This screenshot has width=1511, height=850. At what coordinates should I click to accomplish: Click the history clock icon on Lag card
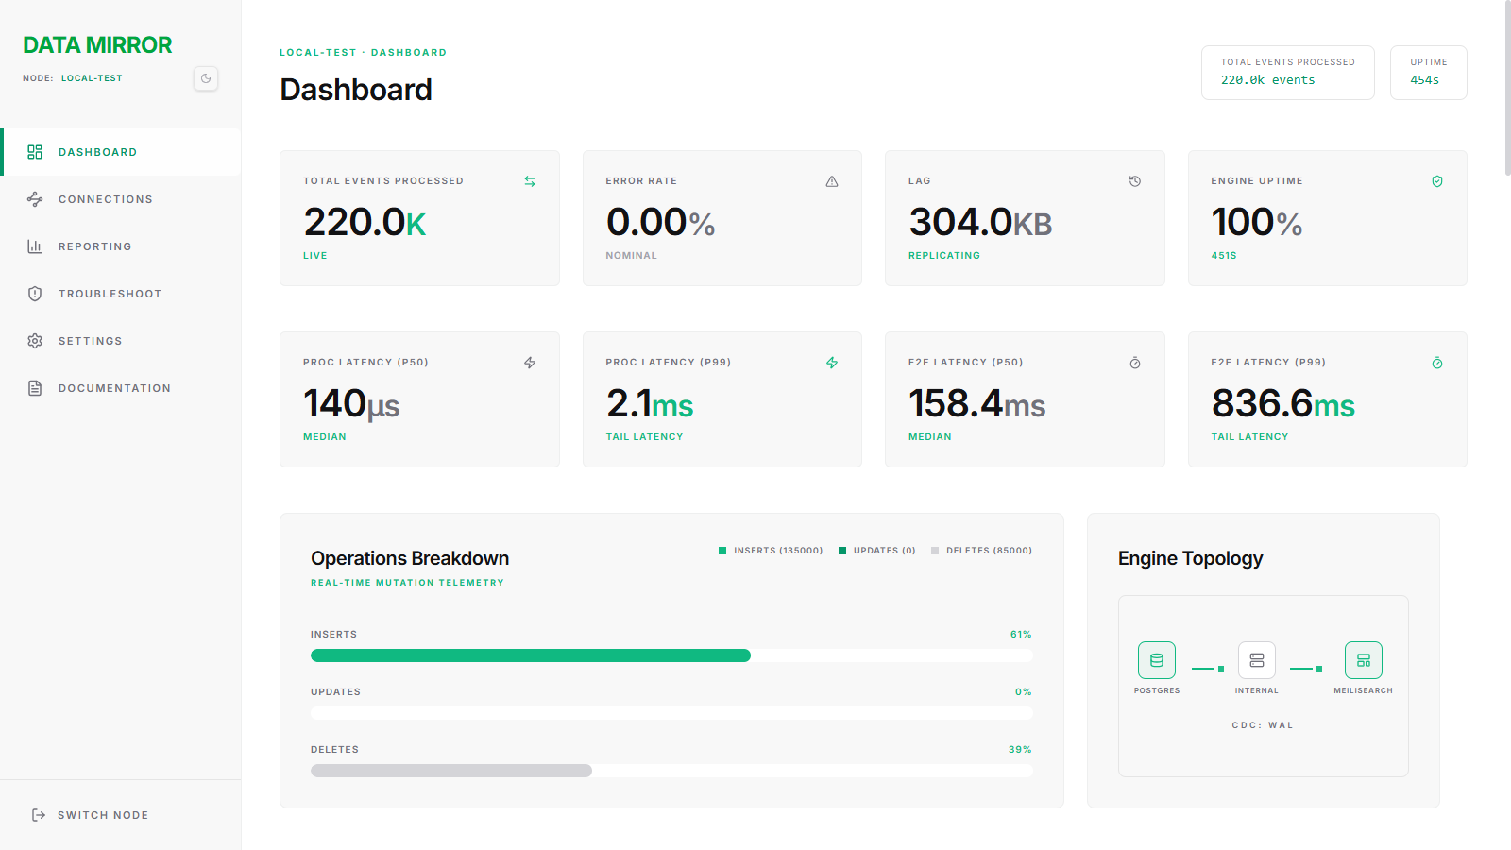(x=1135, y=181)
